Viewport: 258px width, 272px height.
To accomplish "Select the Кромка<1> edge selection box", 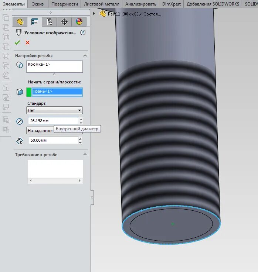I will click(x=54, y=66).
